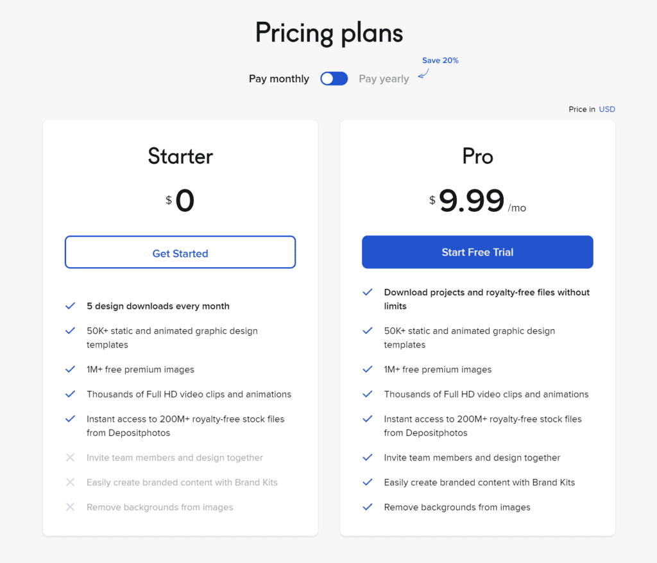Click checkmark beside Pro Download projects without limits
Image resolution: width=657 pixels, height=563 pixels.
(368, 292)
